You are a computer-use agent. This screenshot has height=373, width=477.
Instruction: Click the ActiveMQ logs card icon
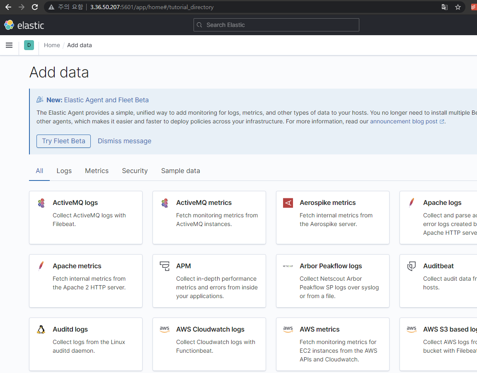coord(41,203)
